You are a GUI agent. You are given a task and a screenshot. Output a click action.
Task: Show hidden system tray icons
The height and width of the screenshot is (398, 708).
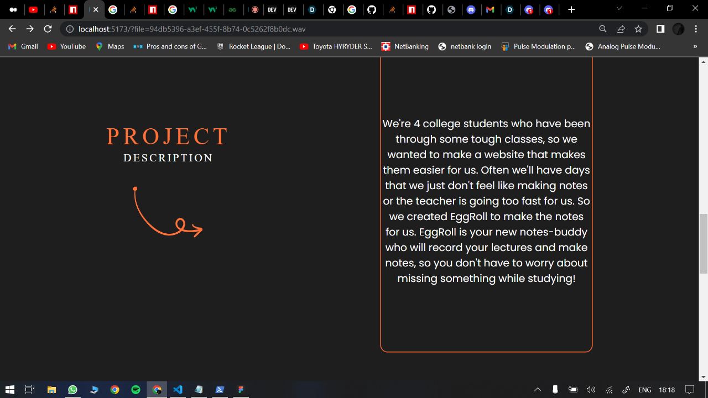pyautogui.click(x=537, y=390)
